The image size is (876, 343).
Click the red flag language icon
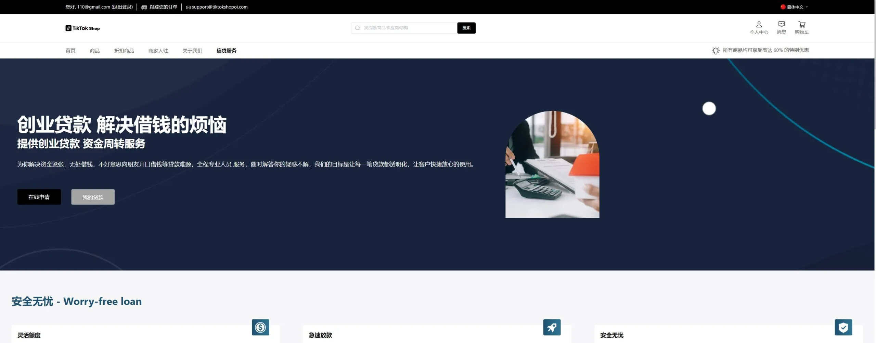click(783, 7)
